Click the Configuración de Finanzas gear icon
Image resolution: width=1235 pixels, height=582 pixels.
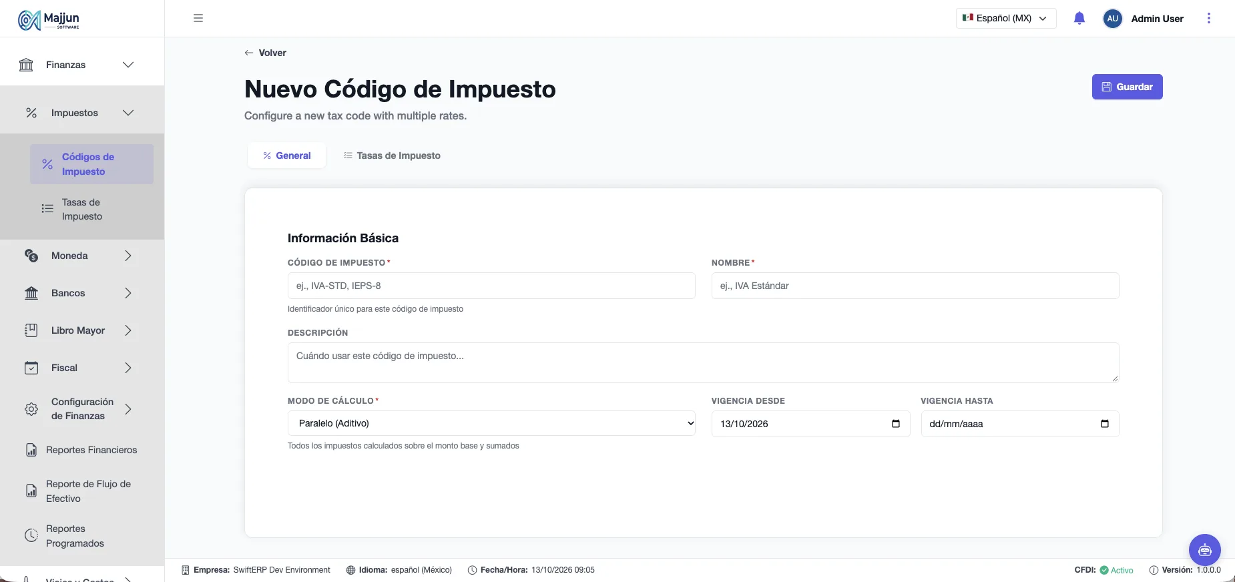[x=31, y=409]
